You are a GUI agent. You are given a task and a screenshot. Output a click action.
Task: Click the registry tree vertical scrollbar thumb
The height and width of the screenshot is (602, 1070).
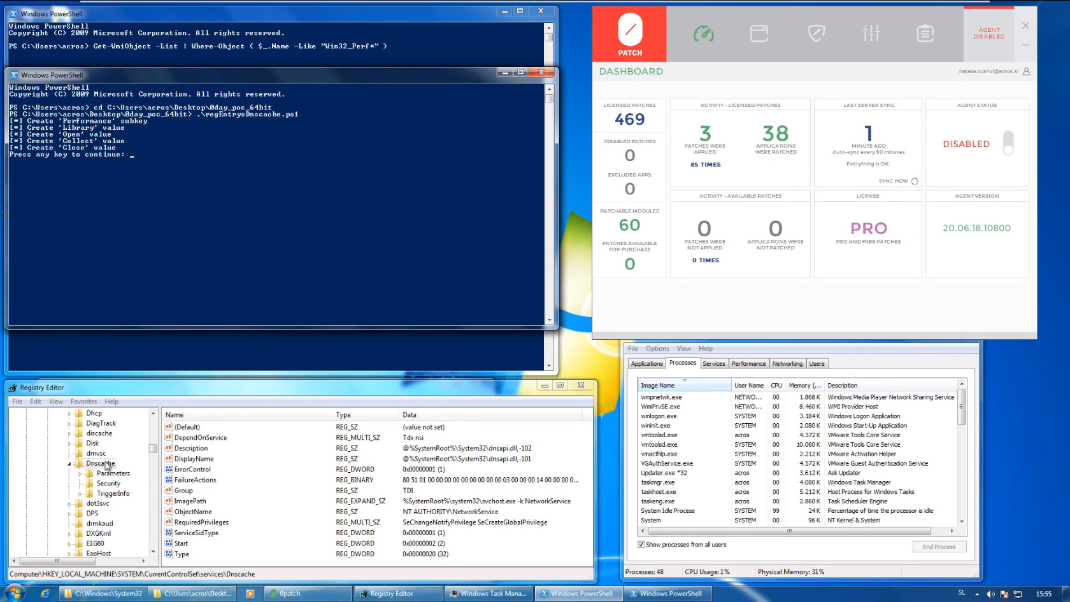pos(153,449)
